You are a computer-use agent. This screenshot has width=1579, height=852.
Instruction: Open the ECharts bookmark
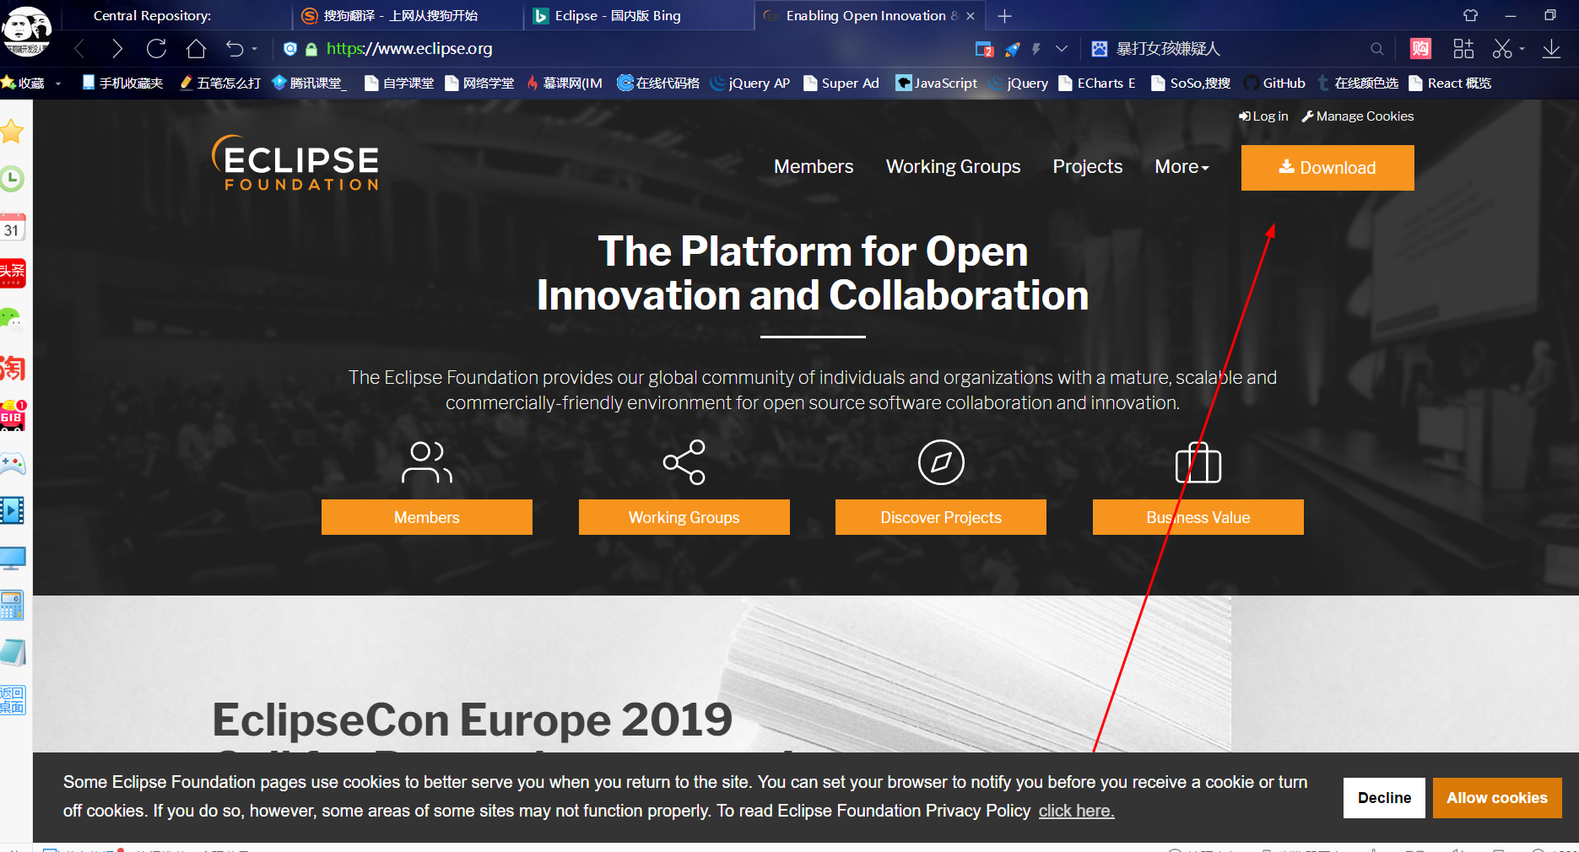coord(1097,83)
